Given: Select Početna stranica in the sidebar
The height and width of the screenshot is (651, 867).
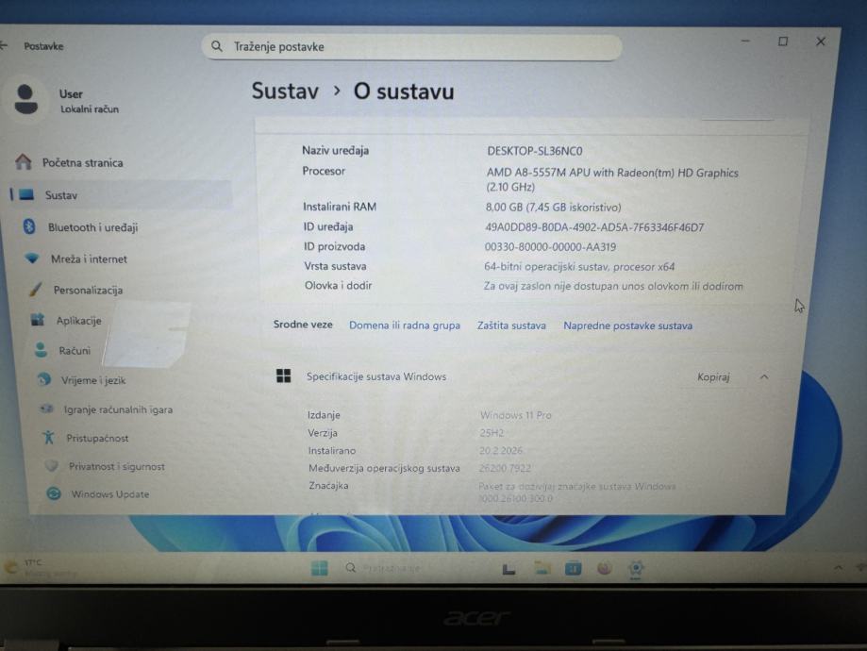Looking at the screenshot, I should point(82,162).
